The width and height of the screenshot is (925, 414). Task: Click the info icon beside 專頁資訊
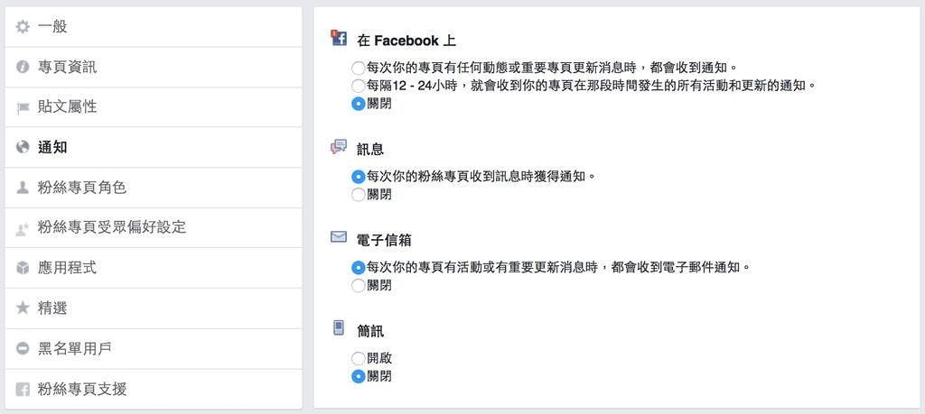[x=23, y=67]
